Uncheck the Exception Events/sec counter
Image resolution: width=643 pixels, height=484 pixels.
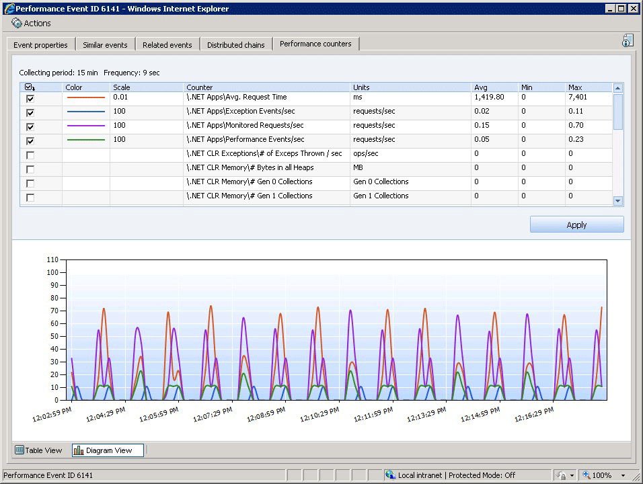point(30,112)
